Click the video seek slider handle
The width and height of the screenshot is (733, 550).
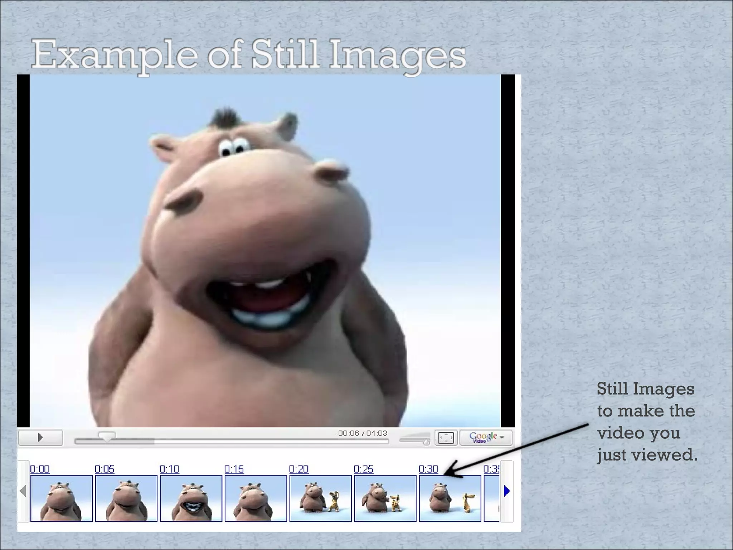[107, 436]
